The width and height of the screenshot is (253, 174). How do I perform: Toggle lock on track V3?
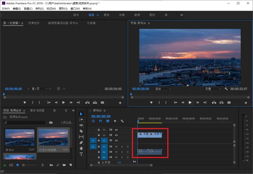99,130
